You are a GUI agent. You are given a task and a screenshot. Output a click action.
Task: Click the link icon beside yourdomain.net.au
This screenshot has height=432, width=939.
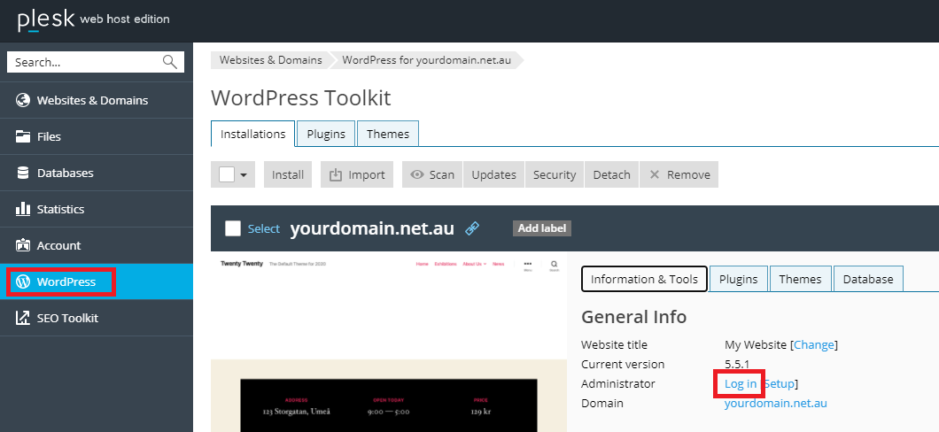point(472,228)
